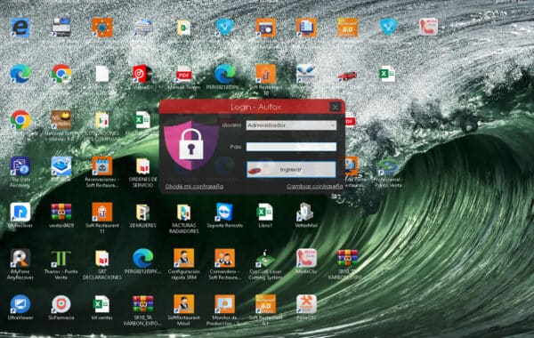Screen dimensions: 534x338
Task: Select the UltraViewer desktop icon
Action: click(20, 308)
